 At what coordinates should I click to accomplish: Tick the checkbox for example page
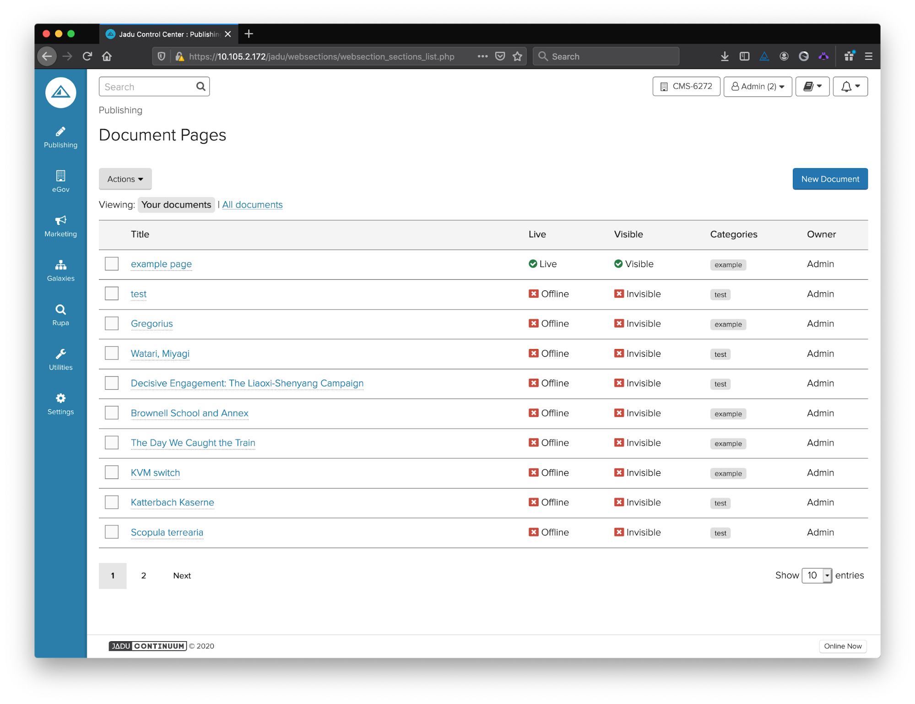(x=112, y=264)
